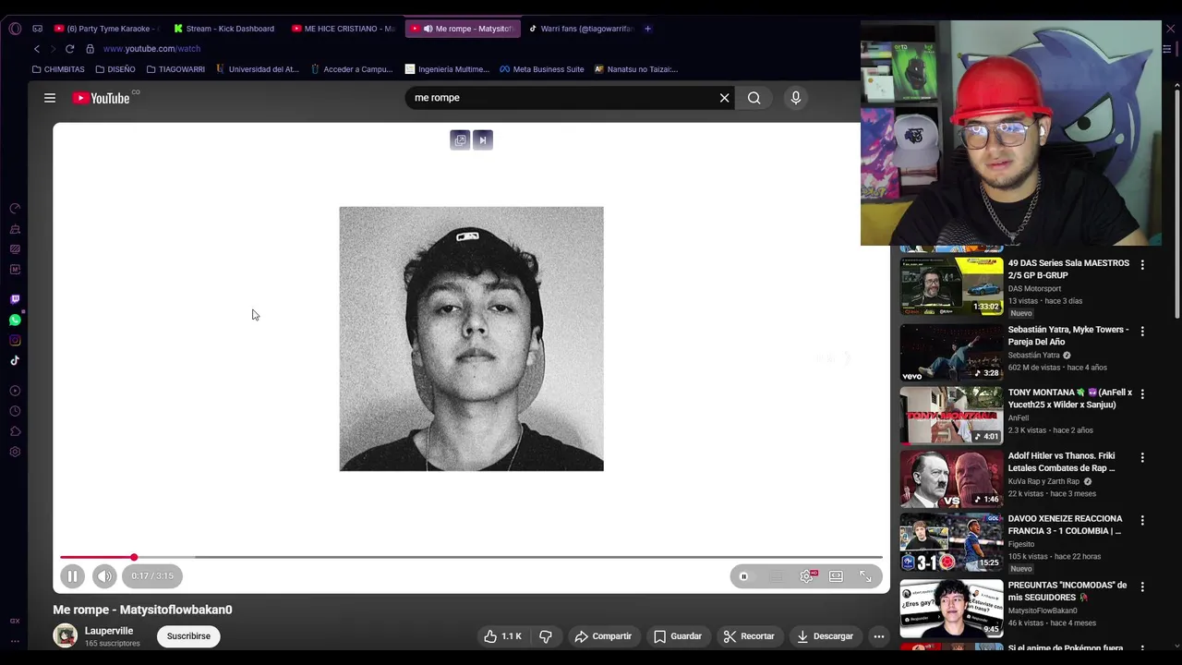The image size is (1182, 665).
Task: Open the sidebar three-dots customize menu
Action: 15,640
